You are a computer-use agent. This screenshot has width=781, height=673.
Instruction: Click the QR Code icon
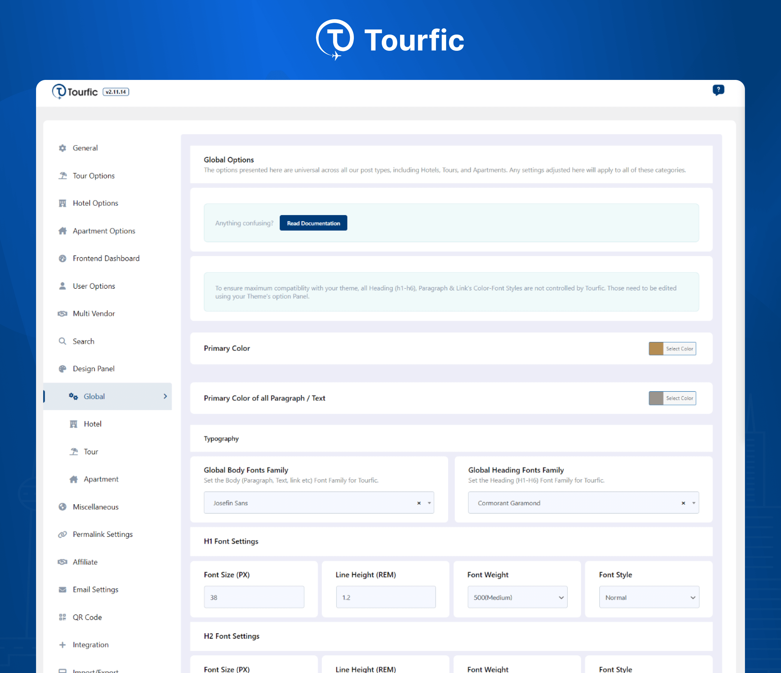(62, 617)
